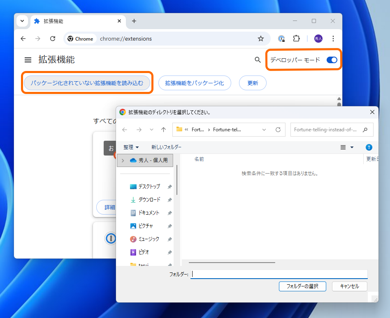Open the help question mark in the dialog

369,147
